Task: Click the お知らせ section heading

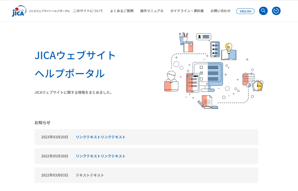Action: pos(42,123)
